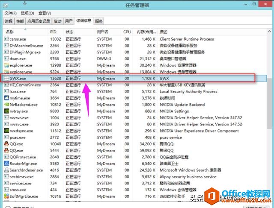The height and width of the screenshot is (208, 274).
Task: Open the 查看(V) menu
Action: [45, 13]
